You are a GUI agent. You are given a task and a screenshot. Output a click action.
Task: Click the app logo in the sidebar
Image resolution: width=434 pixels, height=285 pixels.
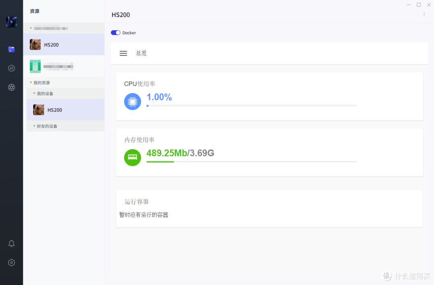[x=11, y=22]
